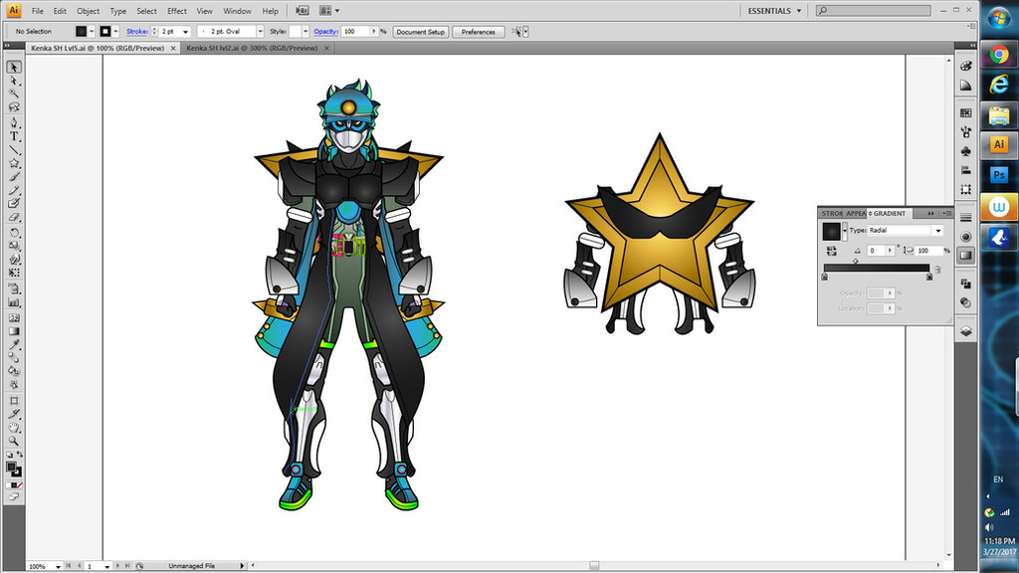1019x573 pixels.
Task: Open the Effect menu
Action: 177,11
